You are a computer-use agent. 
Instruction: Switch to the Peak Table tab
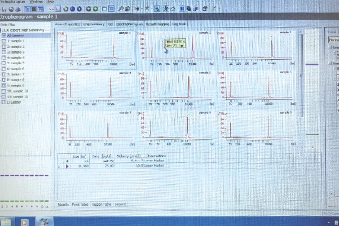point(80,204)
